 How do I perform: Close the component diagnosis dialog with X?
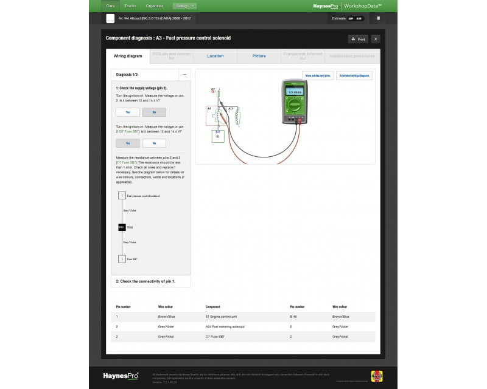[x=376, y=39]
